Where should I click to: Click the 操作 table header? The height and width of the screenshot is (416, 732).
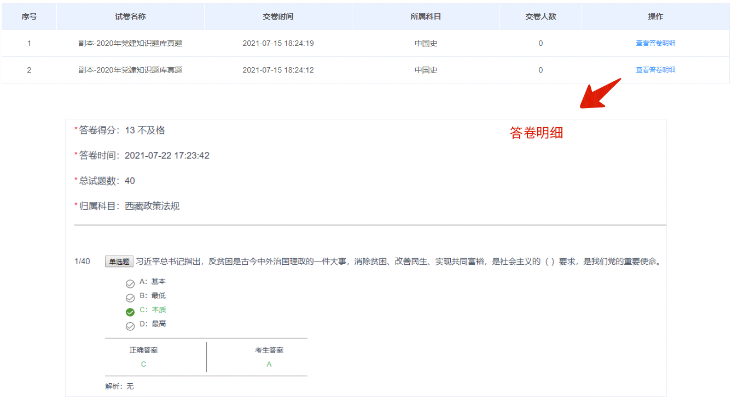click(656, 16)
